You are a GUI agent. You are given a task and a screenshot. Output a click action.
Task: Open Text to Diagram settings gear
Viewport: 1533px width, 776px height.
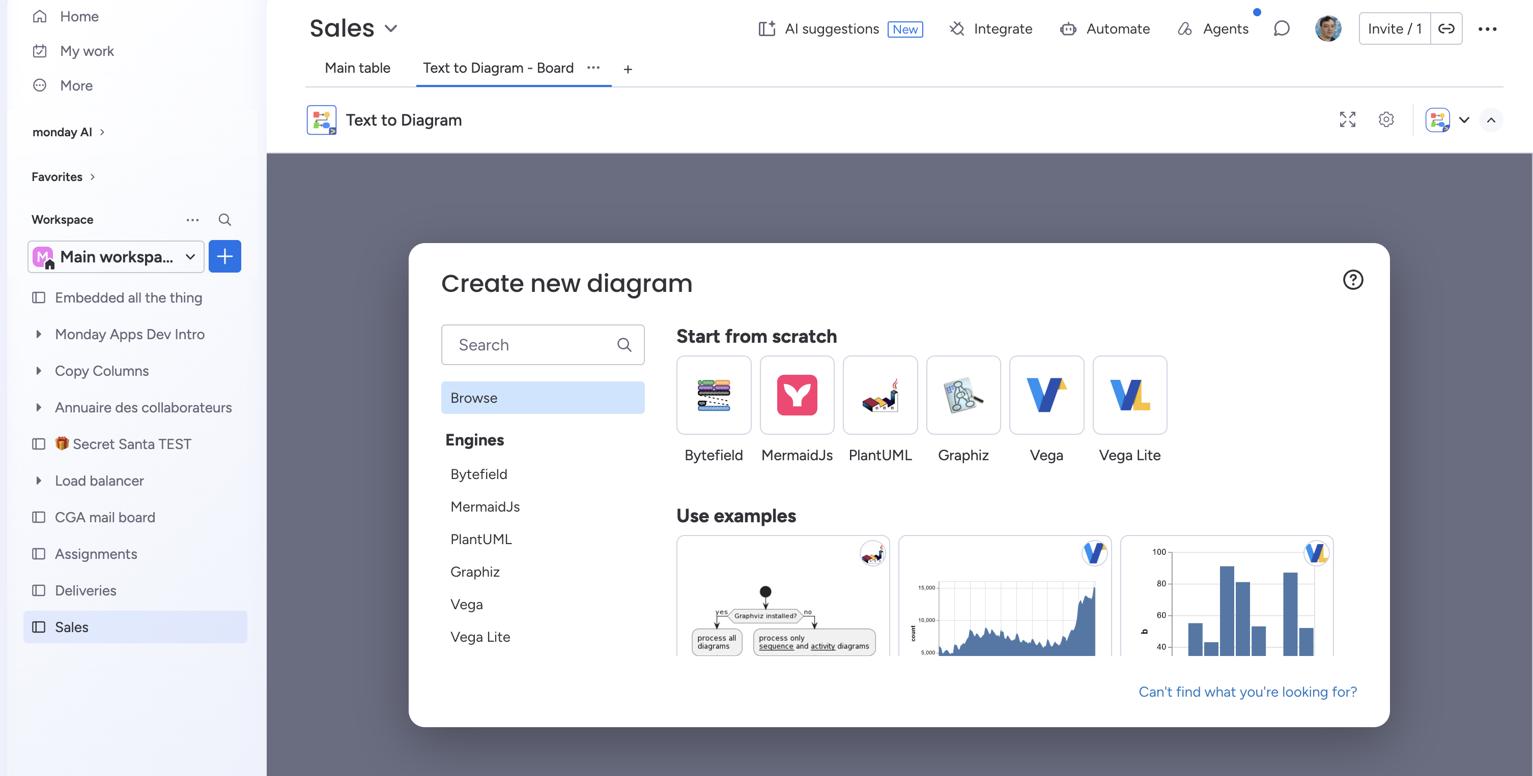(1386, 120)
